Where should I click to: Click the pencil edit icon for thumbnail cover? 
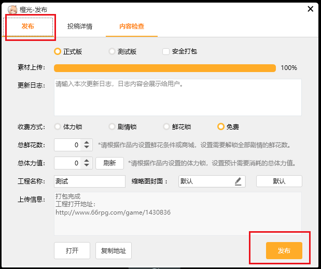[x=238, y=181]
